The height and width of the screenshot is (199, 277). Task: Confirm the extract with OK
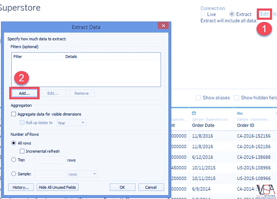[122, 187]
